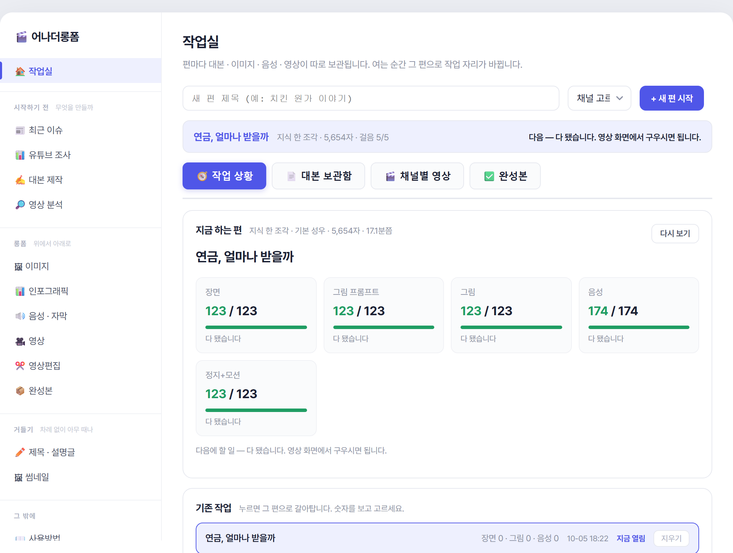Open 작업실 in the sidebar
The width and height of the screenshot is (733, 553).
click(81, 71)
